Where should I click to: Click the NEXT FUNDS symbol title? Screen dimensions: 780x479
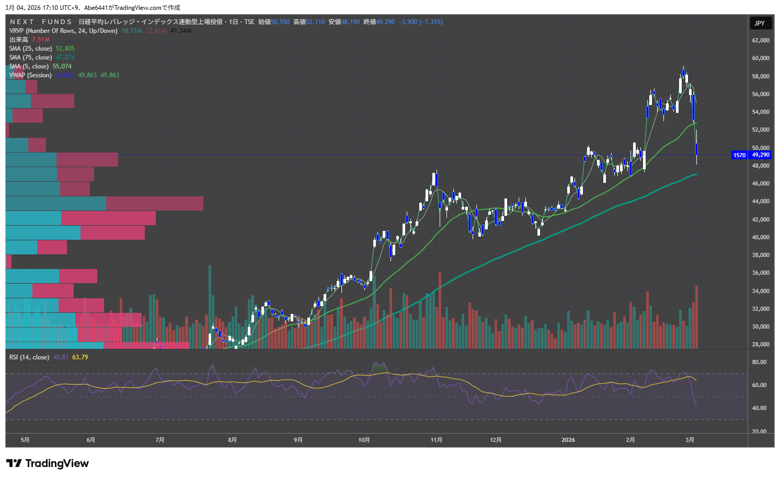tap(41, 22)
